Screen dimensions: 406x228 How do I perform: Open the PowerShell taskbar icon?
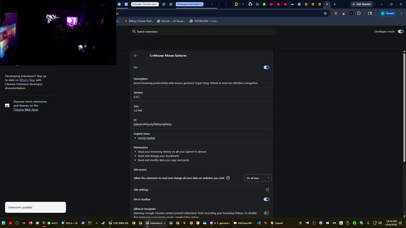point(83,223)
